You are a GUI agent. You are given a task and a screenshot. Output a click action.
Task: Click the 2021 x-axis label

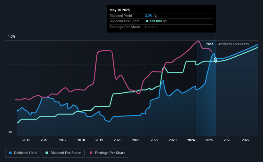pyautogui.click(x=136, y=140)
